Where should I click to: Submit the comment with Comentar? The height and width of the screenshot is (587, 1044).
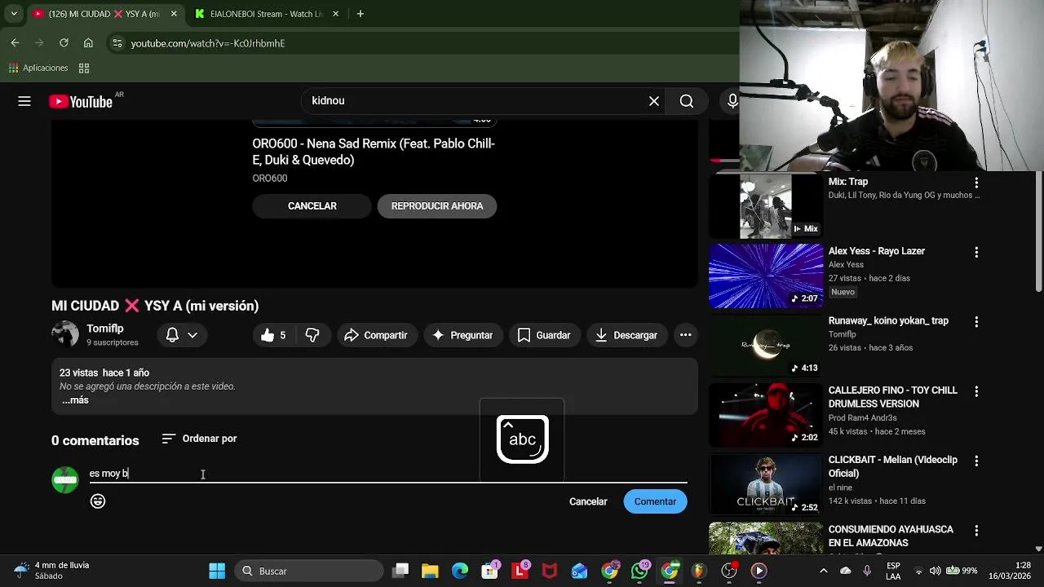click(655, 501)
